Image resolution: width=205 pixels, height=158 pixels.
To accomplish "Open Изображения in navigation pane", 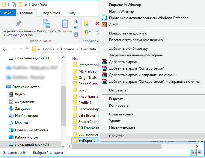I will (x=26, y=116).
